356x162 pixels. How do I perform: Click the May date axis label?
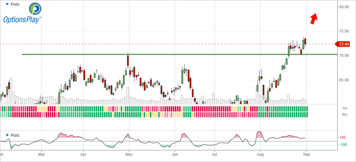129,155
